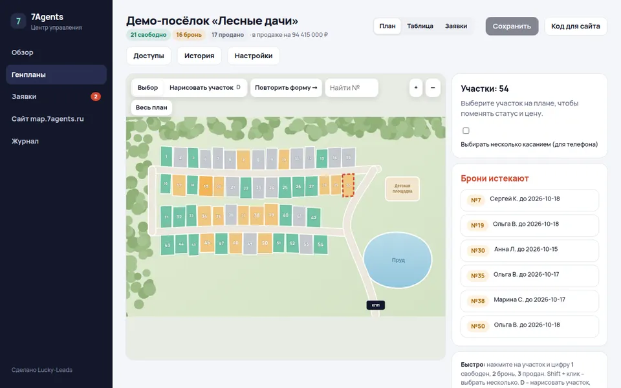The height and width of the screenshot is (388, 621).
Task: Open the red badge on Заявки
Action: click(x=96, y=96)
